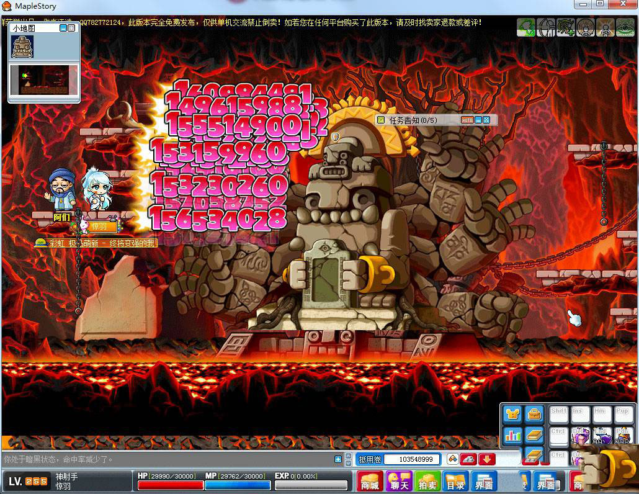This screenshot has width=639, height=494.
Task: Click the empty Hm quick slot
Action: pos(602,415)
